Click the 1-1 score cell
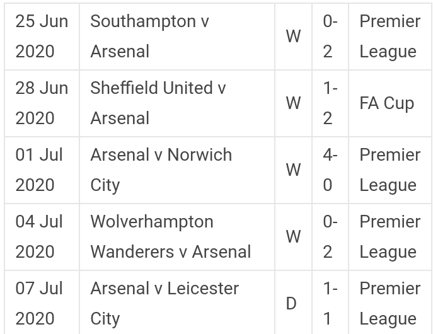This screenshot has height=334, width=433. (330, 304)
